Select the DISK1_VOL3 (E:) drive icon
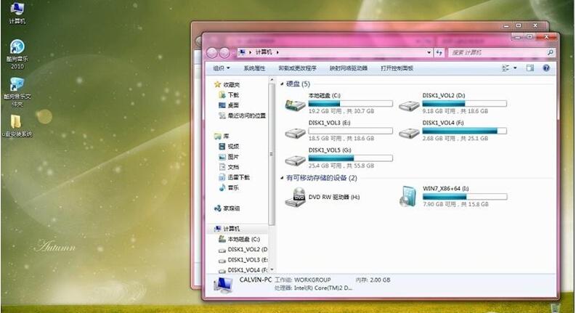The width and height of the screenshot is (576, 313). 296,133
